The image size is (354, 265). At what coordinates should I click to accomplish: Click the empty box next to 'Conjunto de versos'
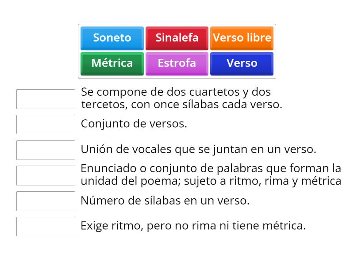(46, 124)
